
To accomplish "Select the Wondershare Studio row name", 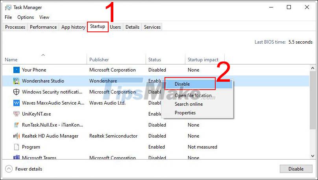I will [43, 81].
